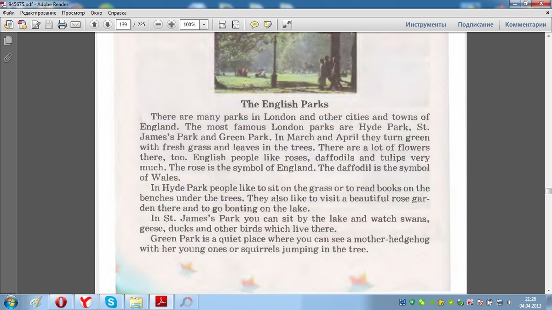Click the email envelope icon
Viewport: 552px width, 310px height.
tap(75, 25)
